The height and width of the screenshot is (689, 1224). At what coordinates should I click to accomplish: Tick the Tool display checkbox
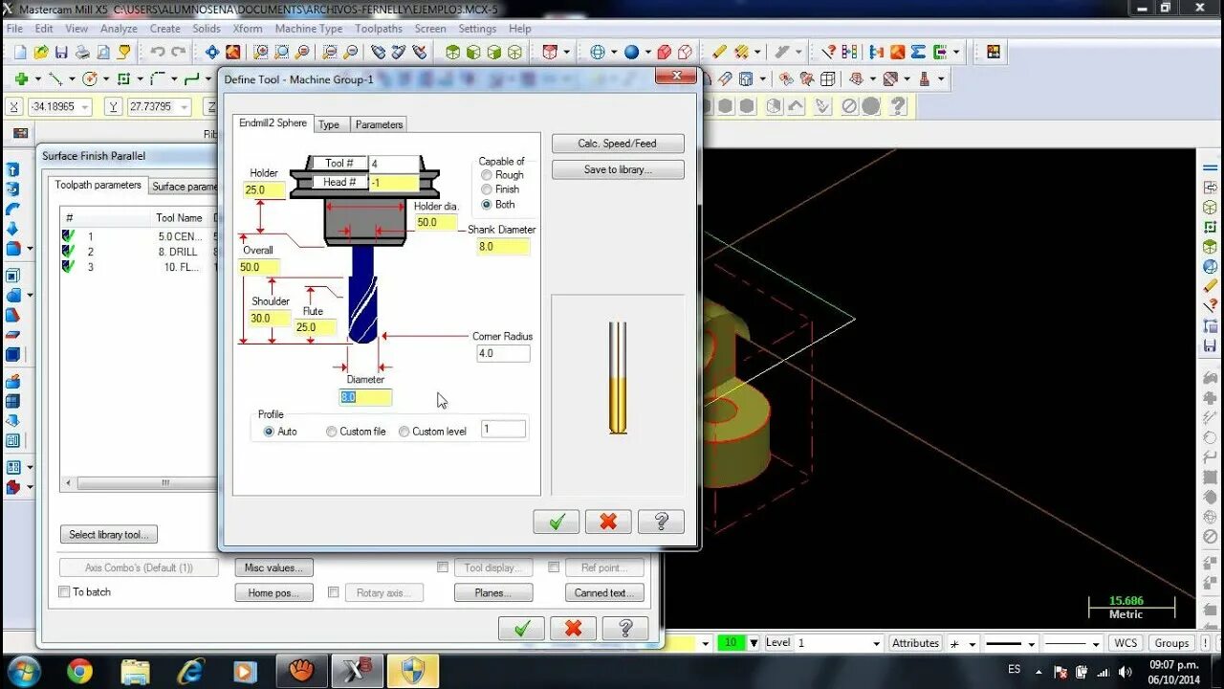coord(443,567)
